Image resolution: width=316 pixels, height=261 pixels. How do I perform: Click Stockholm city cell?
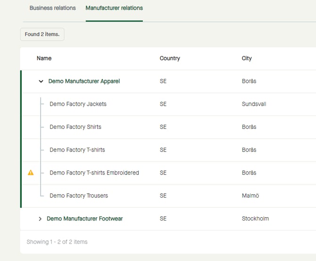point(255,219)
